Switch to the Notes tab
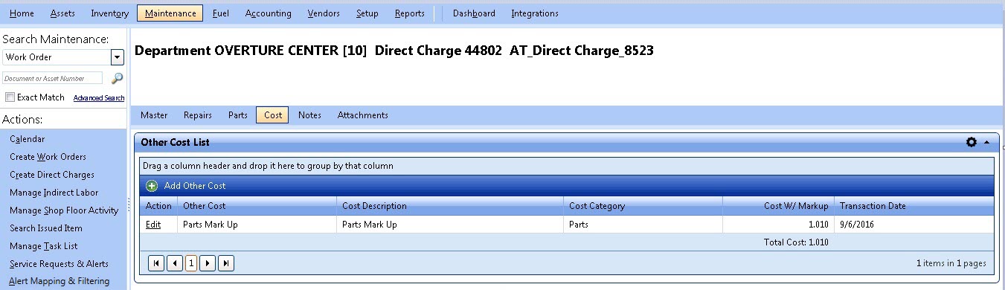Viewport: 1005px width, 290px height. point(309,115)
